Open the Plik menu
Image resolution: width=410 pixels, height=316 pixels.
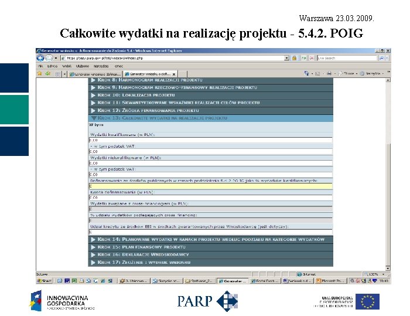[x=40, y=66]
